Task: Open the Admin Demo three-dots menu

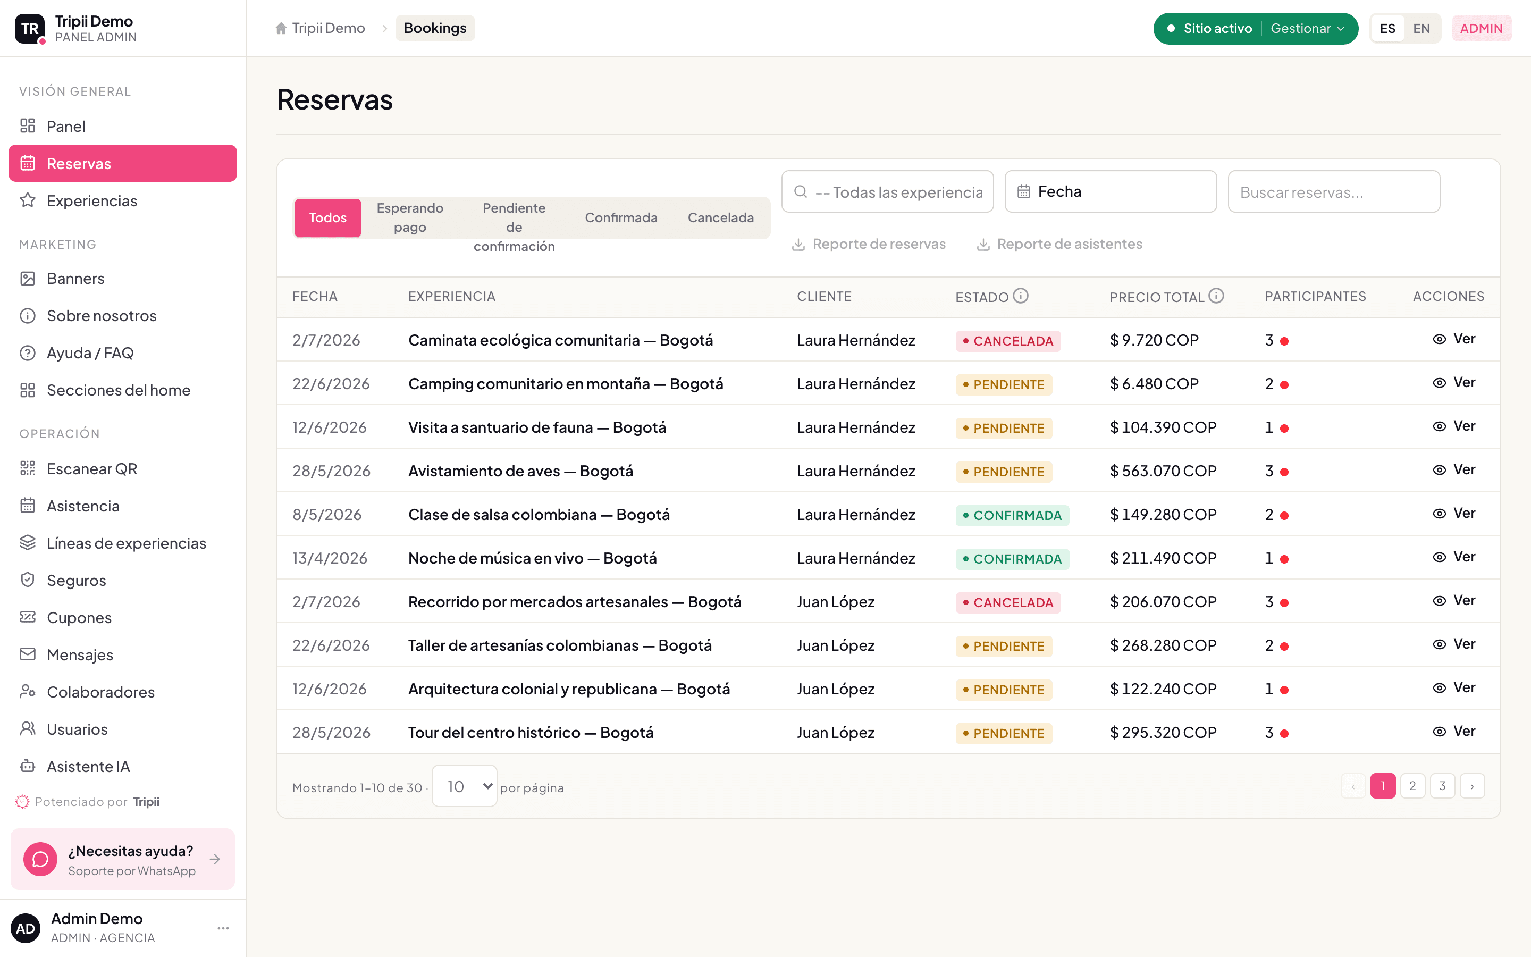Action: tap(223, 928)
